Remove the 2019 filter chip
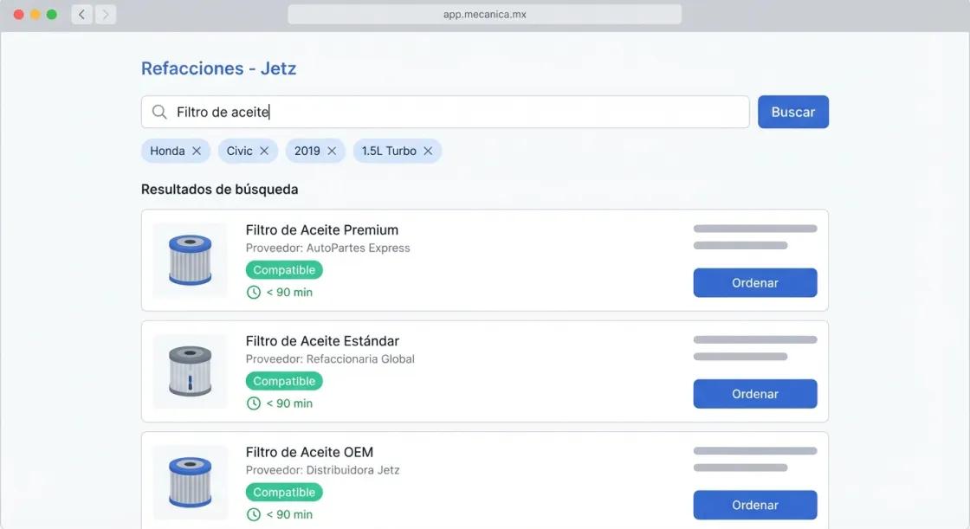 point(333,151)
